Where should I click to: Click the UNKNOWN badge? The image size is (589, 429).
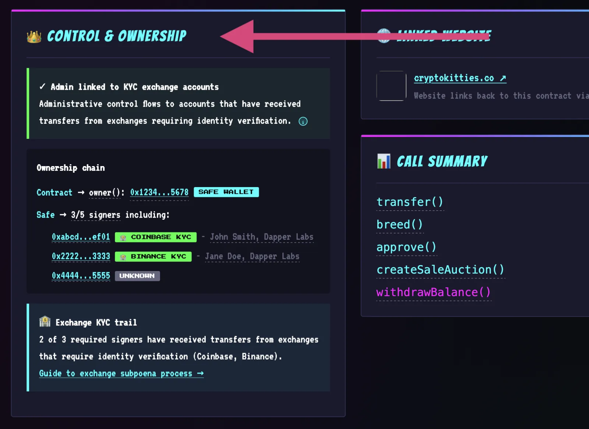[137, 276]
